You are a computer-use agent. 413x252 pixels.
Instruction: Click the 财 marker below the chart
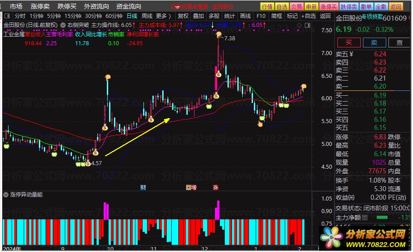click(x=143, y=188)
